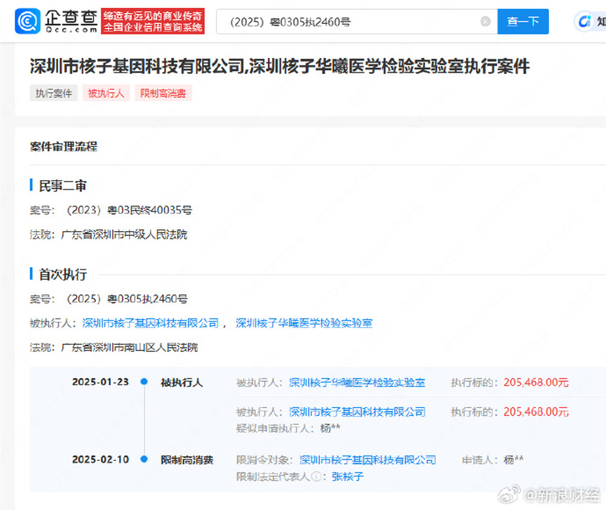
Task: Open 深圳核子华曦医学检验实验室 link in 2025-01-23 entry
Action: [357, 383]
